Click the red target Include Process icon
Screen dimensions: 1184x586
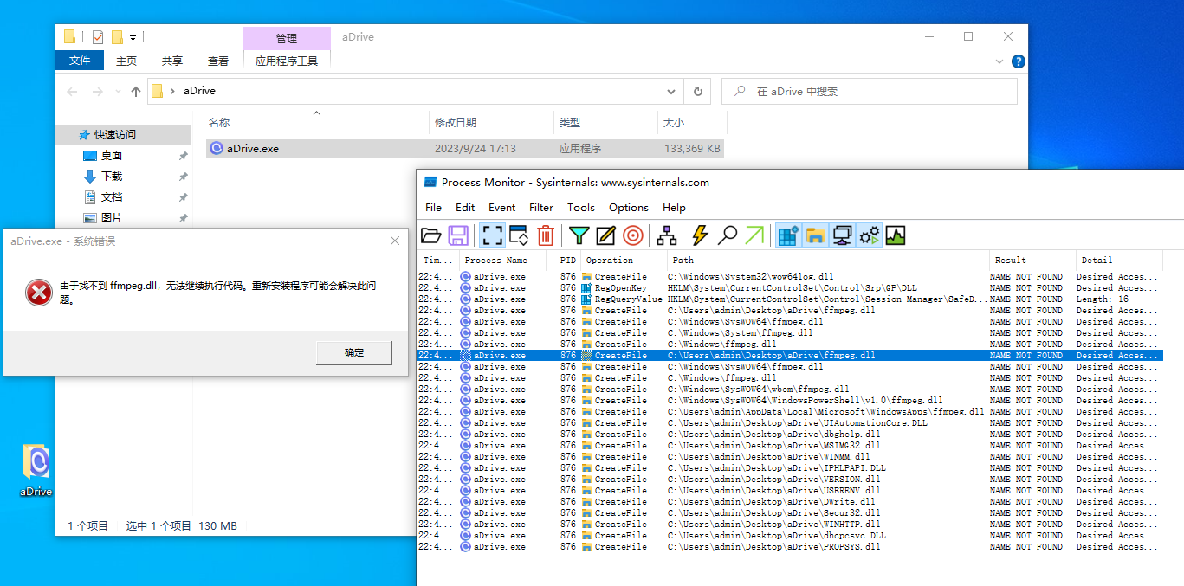(x=633, y=235)
